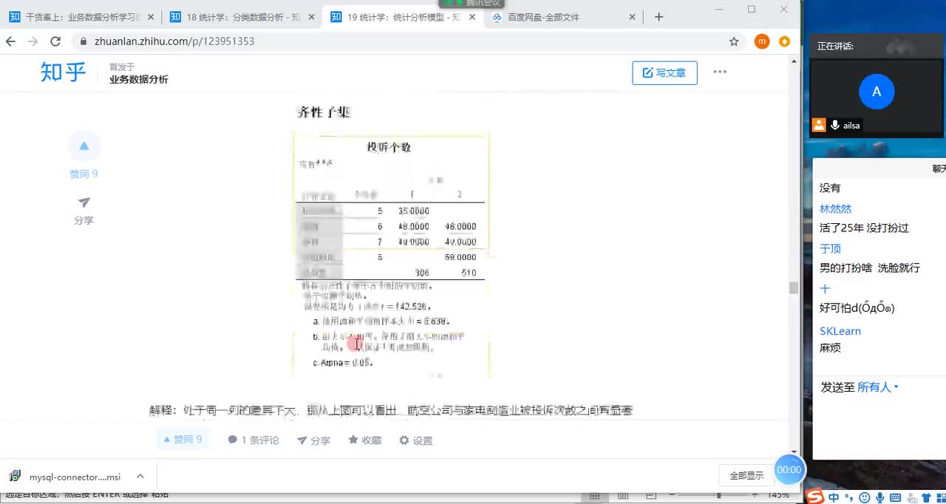Click the 00:00 recording timer bubble

tap(789, 469)
